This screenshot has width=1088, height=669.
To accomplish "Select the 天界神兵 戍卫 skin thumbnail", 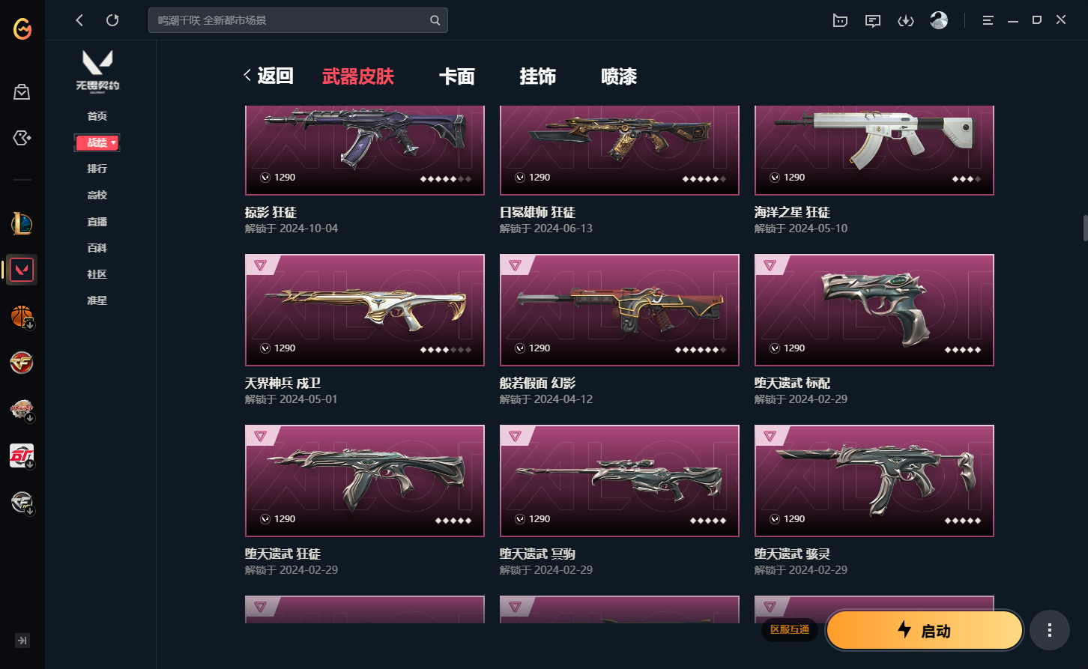I will pos(365,310).
